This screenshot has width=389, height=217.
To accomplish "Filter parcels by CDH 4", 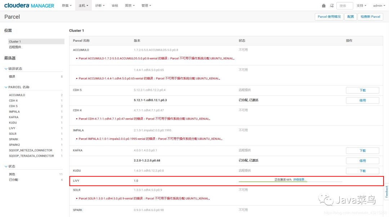I will 13,101.
